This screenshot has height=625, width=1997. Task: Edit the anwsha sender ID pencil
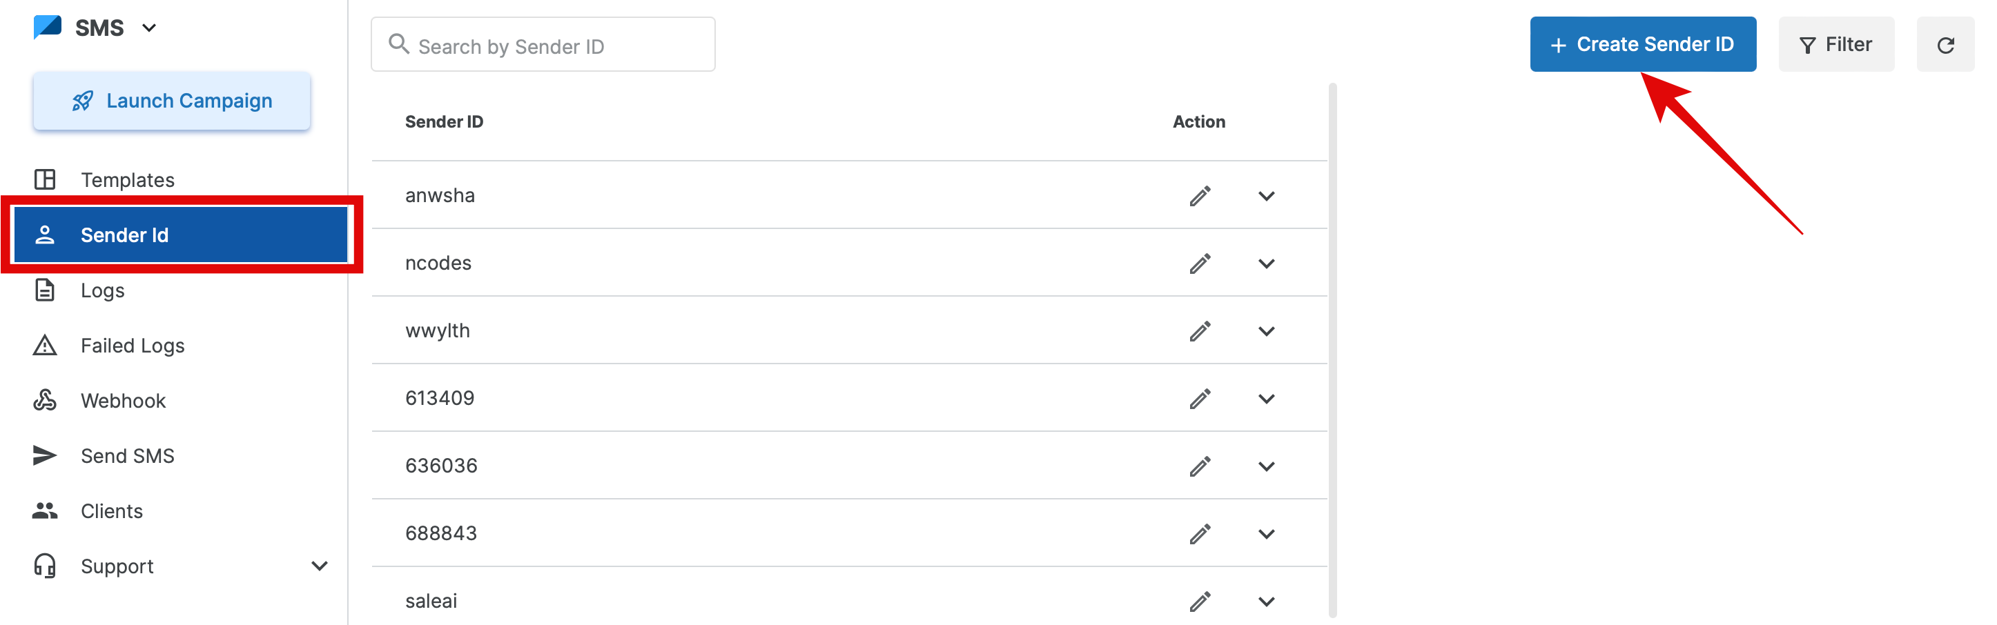(x=1199, y=196)
